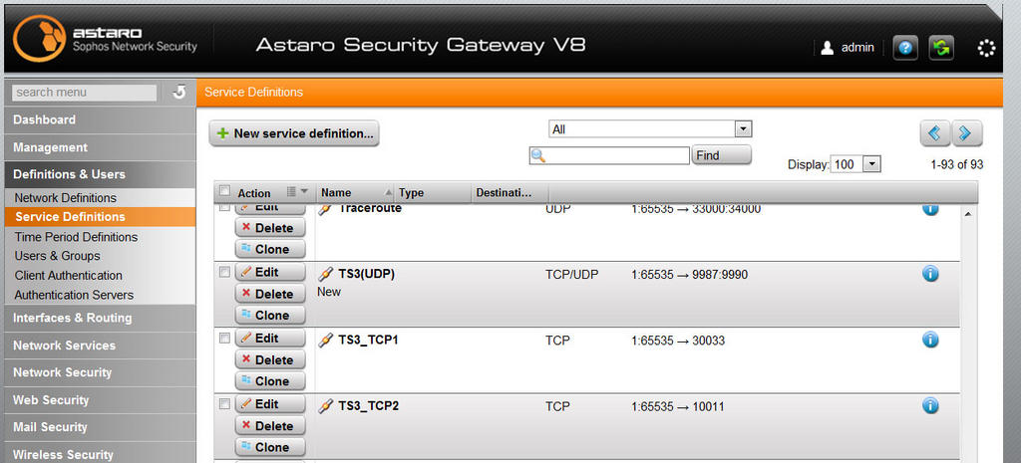Open Network Definitions in sidebar
Screen dimensions: 1021x463
coord(65,198)
